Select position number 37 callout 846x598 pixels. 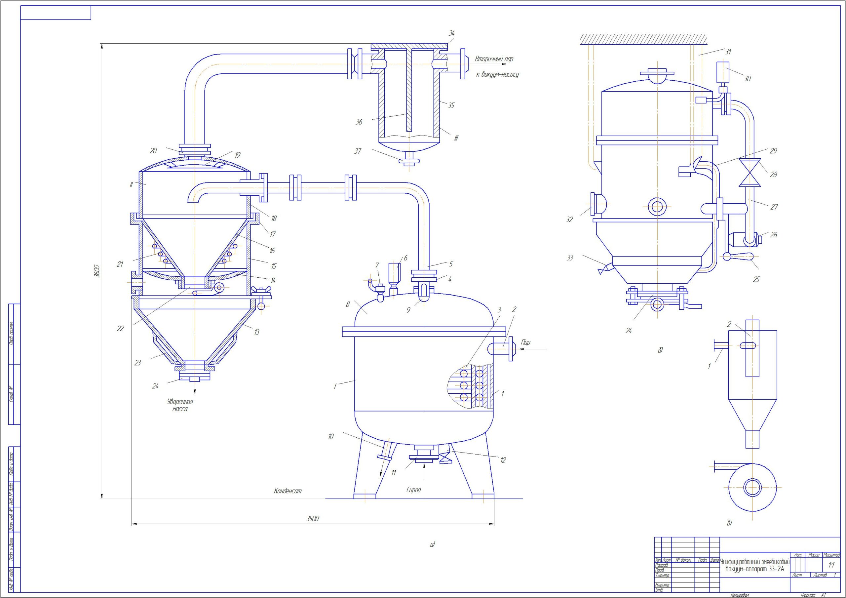click(x=358, y=151)
